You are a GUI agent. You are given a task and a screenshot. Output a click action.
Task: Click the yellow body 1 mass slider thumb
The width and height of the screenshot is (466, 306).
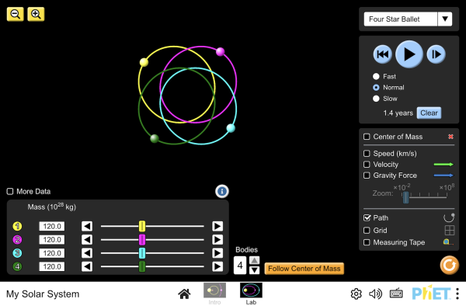[x=142, y=226]
